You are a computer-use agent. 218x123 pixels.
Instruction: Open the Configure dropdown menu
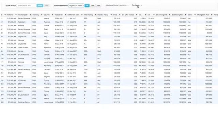(137, 5)
